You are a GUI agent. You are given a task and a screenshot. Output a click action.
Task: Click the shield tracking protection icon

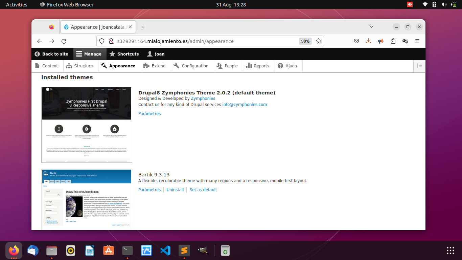pyautogui.click(x=102, y=41)
